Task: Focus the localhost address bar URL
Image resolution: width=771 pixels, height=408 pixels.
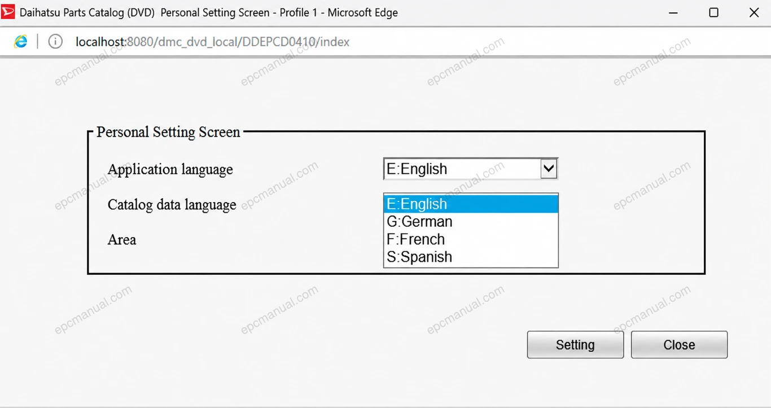Action: pyautogui.click(x=213, y=42)
